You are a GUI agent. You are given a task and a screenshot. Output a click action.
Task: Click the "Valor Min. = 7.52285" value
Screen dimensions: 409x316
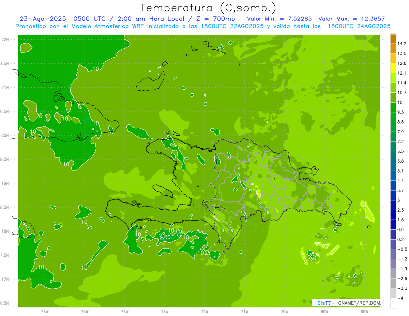(279, 19)
